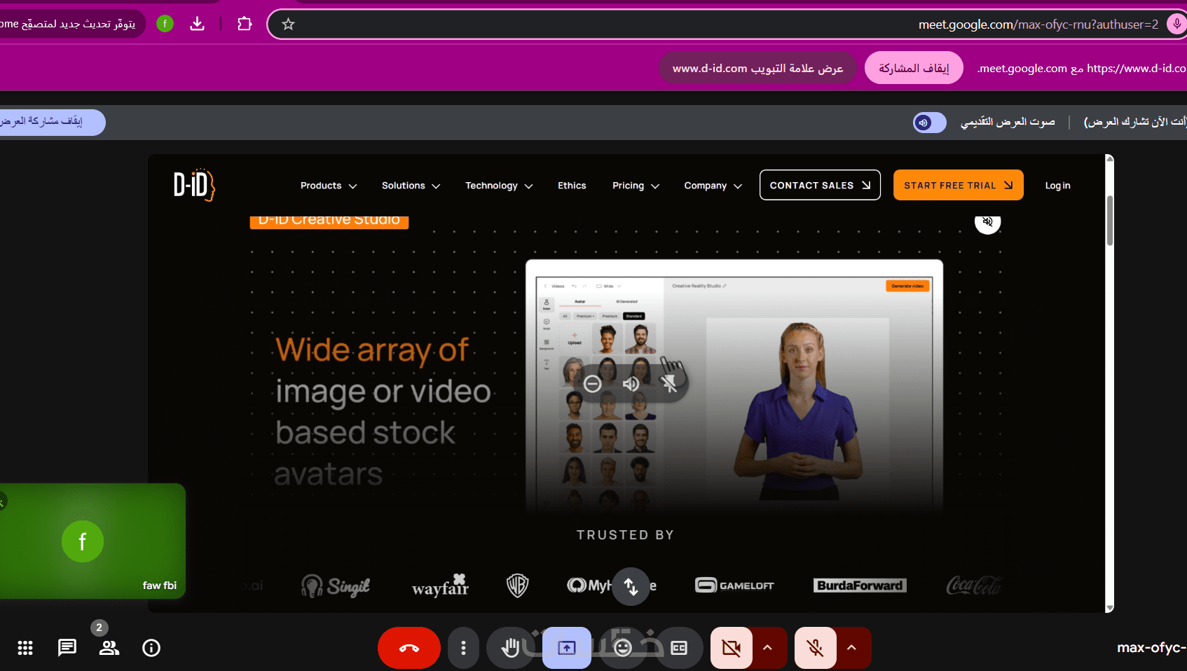Image resolution: width=1187 pixels, height=671 pixels.
Task: Open the Log in link
Action: (1057, 186)
